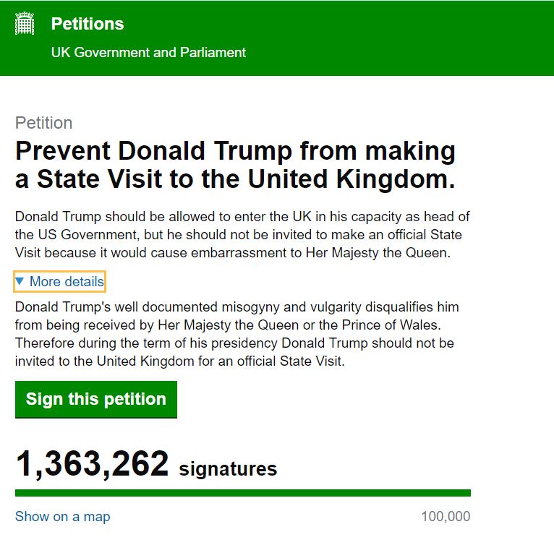Screen dimensions: 554x545
Task: Open the Petitions home link in header
Action: click(88, 24)
